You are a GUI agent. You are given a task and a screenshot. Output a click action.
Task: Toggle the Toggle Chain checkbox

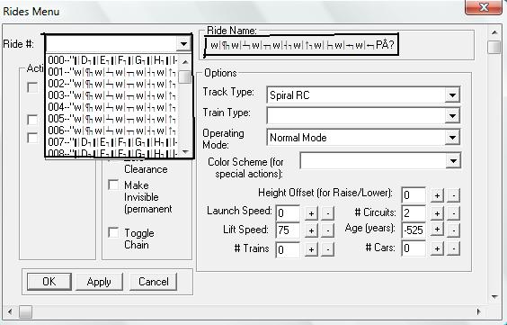point(113,232)
